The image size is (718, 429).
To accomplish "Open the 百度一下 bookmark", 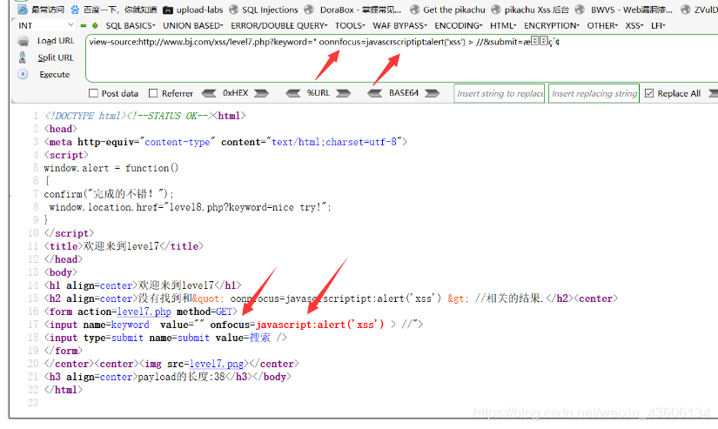I will tap(113, 10).
